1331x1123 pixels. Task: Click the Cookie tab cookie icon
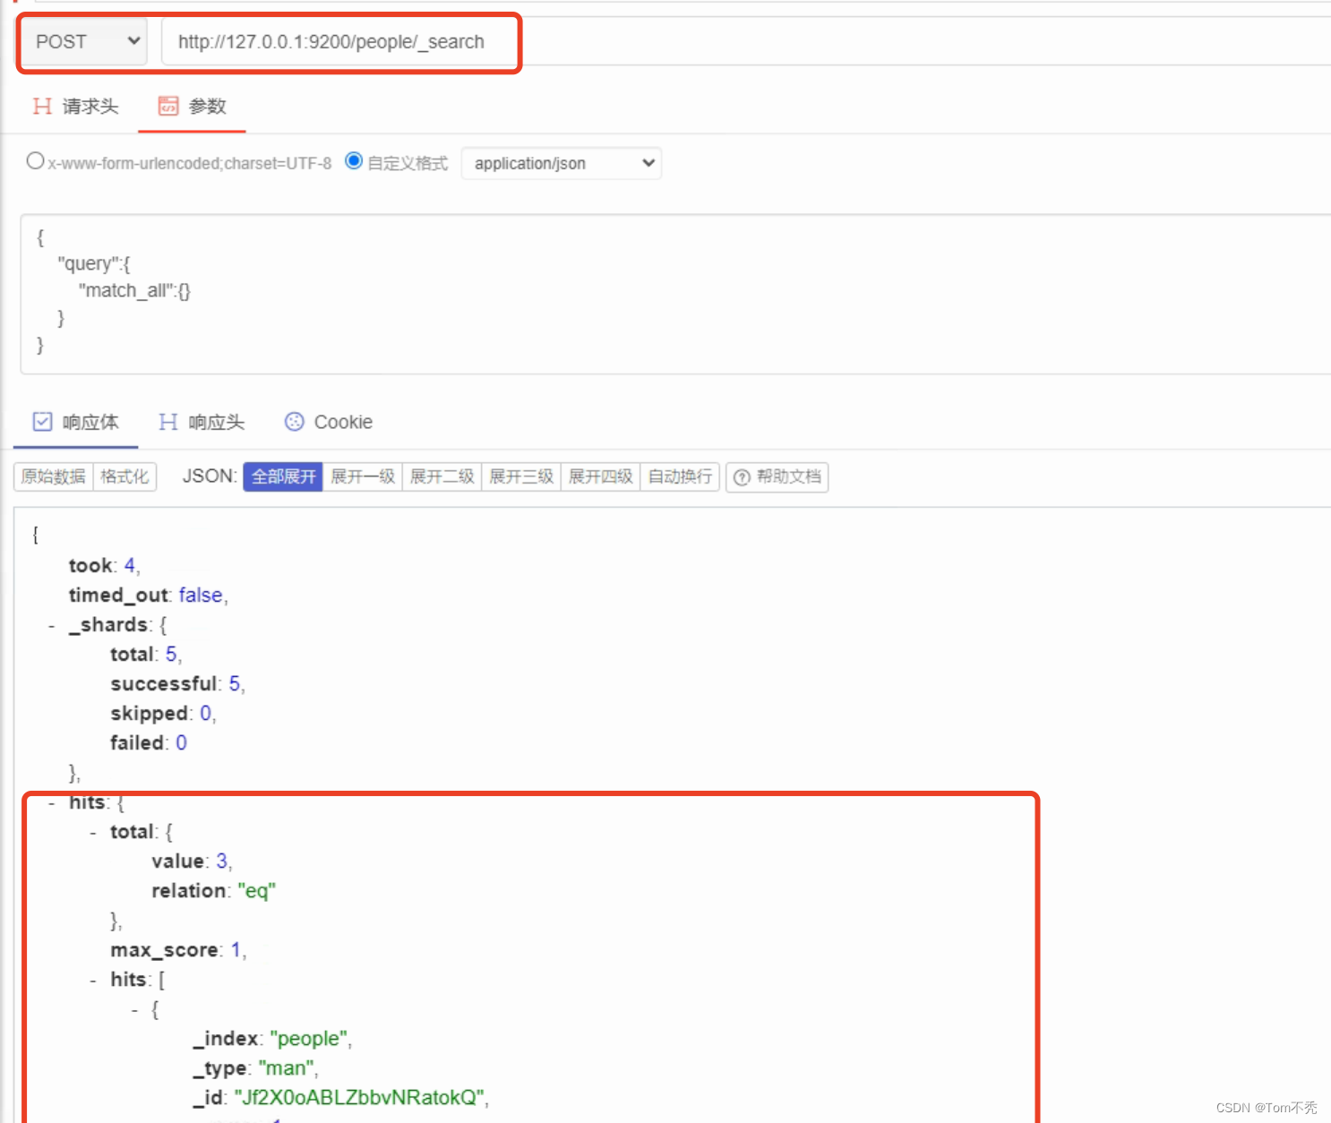pos(294,422)
